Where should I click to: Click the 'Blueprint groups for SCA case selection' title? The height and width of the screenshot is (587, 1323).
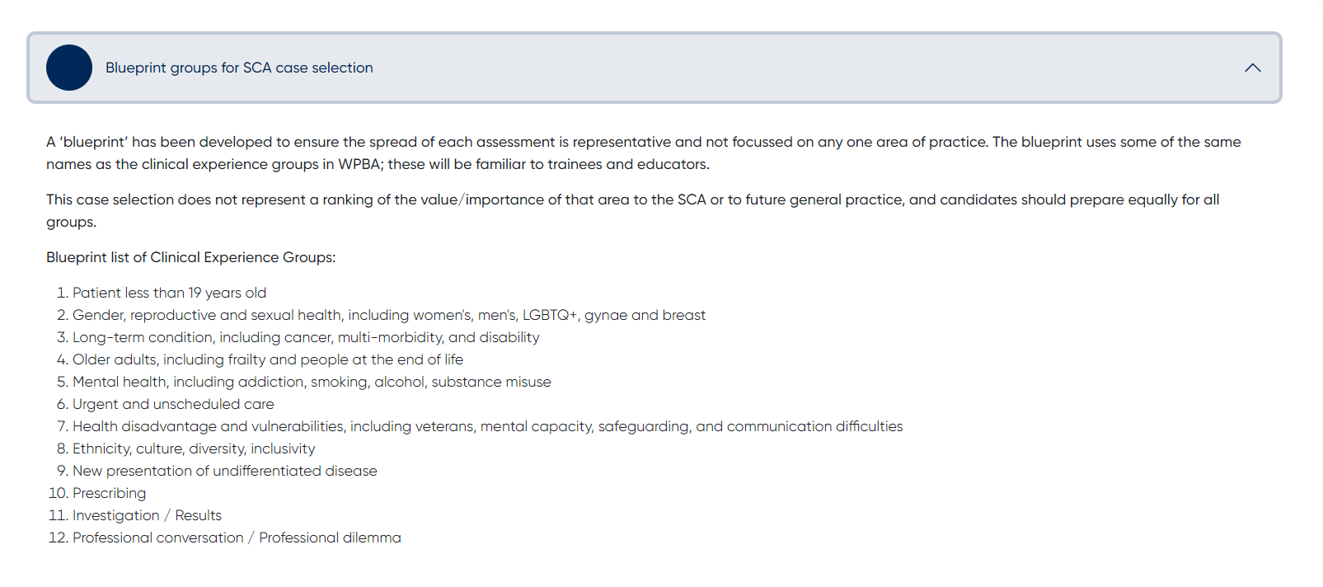[x=239, y=68]
